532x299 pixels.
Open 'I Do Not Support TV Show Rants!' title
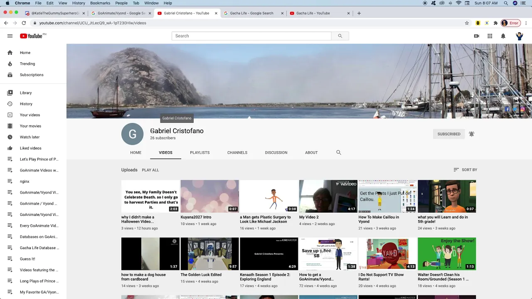click(x=381, y=277)
